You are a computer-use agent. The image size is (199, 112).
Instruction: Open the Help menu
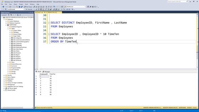pyautogui.click(x=38, y=4)
